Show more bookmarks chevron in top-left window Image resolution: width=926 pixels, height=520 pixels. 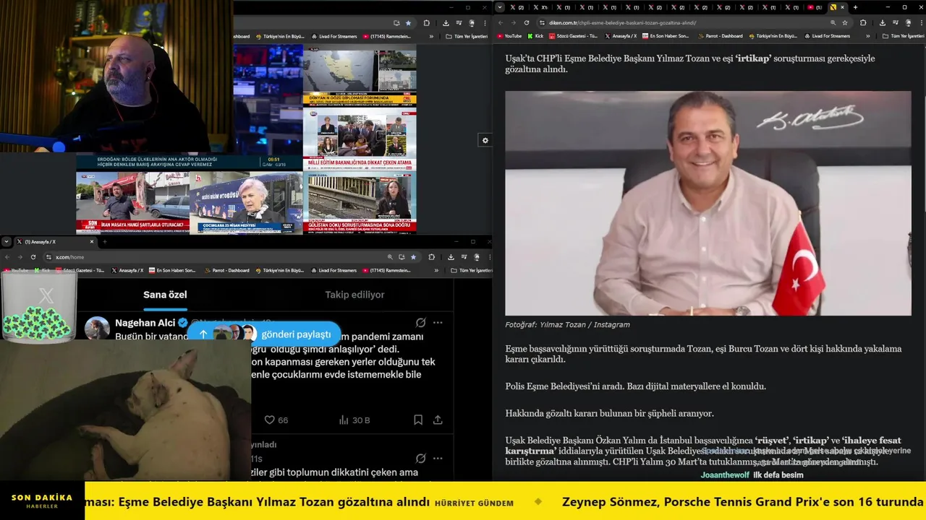click(431, 36)
